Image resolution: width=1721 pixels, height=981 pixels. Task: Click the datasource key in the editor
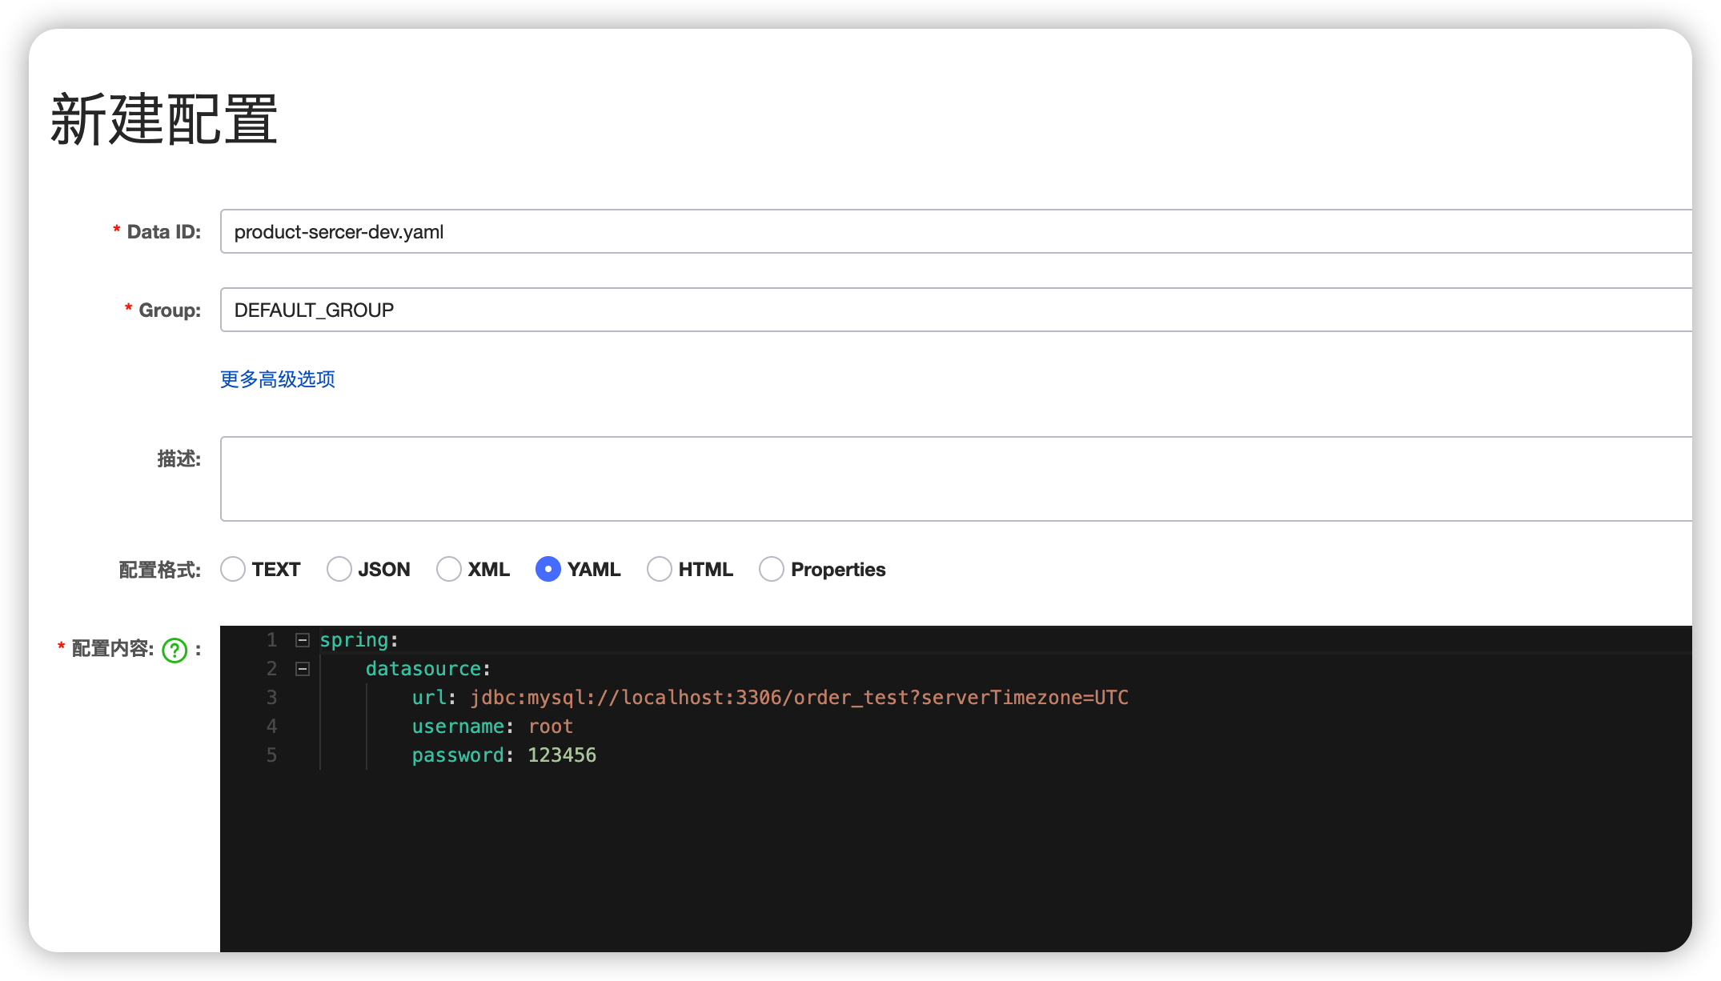tap(423, 669)
